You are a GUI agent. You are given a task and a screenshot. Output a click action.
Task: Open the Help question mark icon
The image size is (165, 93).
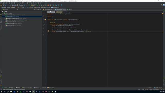tap(61, 5)
